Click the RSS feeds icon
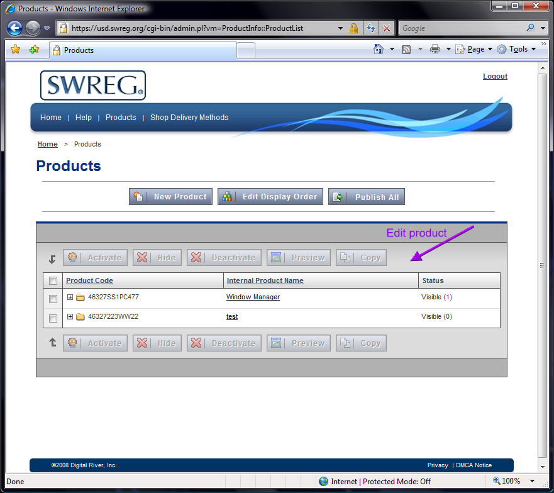 point(406,50)
